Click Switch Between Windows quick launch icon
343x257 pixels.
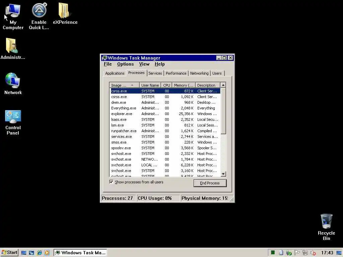pyautogui.click(x=31, y=253)
